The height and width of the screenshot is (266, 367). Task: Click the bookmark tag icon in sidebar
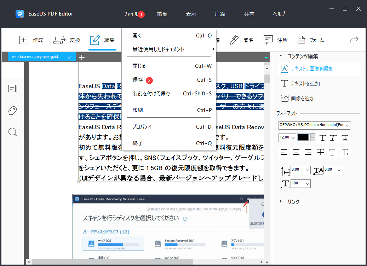tap(12, 111)
